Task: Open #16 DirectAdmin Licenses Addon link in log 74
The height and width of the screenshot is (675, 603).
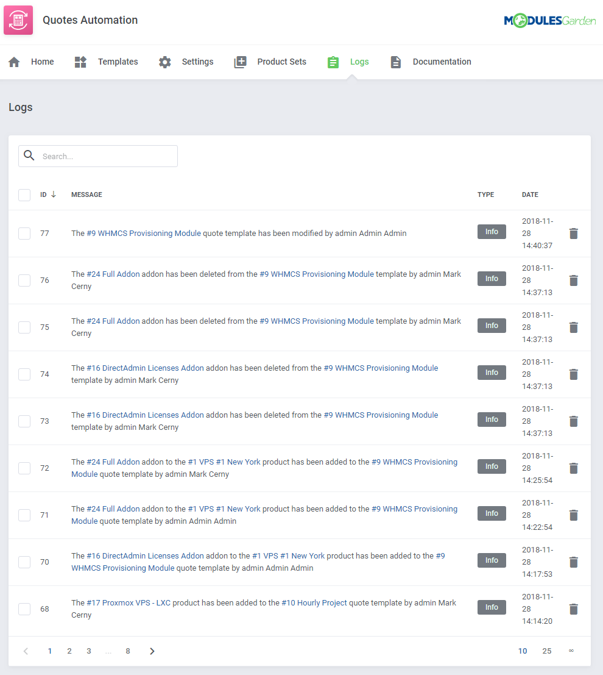Action: [x=145, y=368]
